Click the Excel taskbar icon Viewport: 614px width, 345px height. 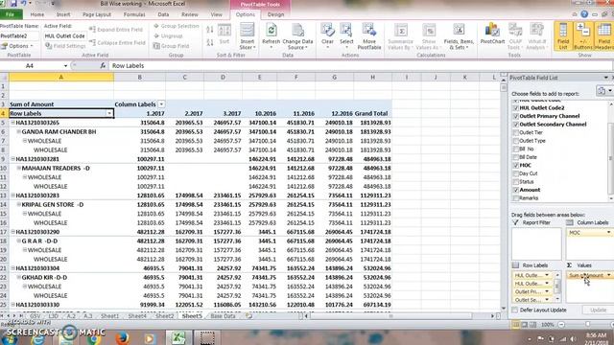178,337
